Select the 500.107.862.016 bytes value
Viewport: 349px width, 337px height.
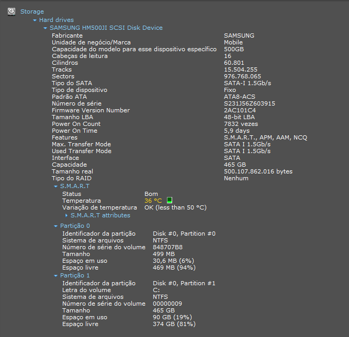coord(258,171)
